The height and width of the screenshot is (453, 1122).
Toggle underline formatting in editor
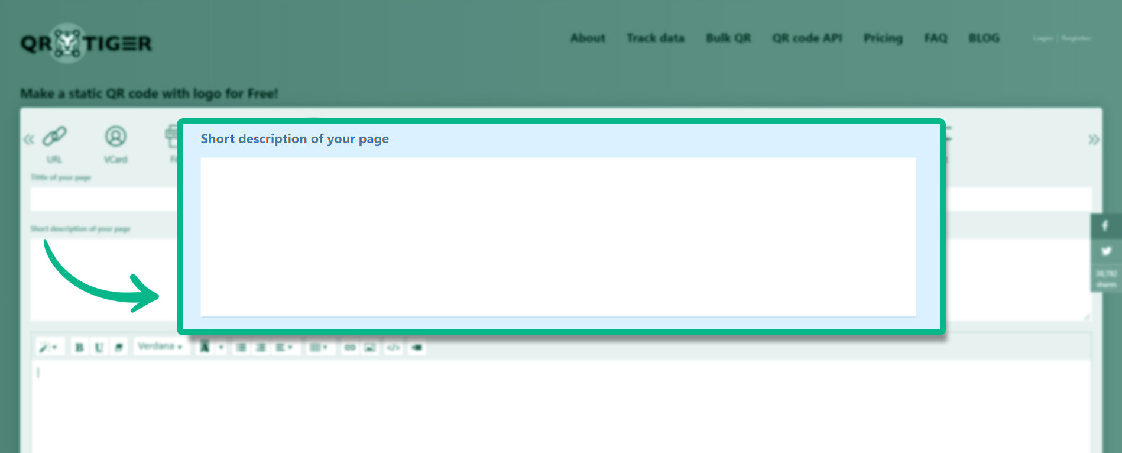tap(99, 348)
